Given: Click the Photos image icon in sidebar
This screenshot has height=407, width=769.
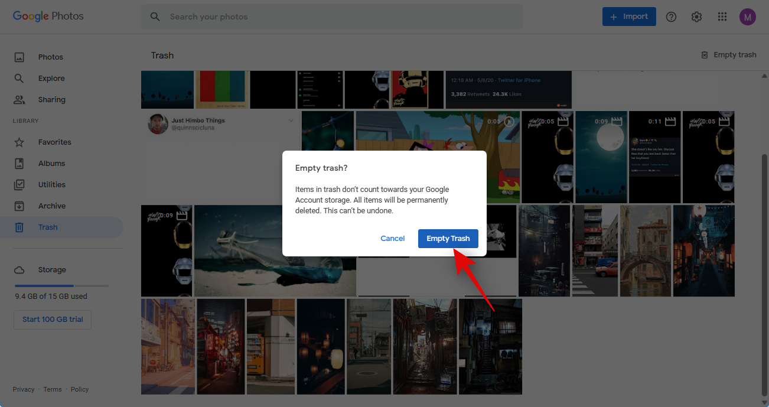Looking at the screenshot, I should (x=19, y=57).
